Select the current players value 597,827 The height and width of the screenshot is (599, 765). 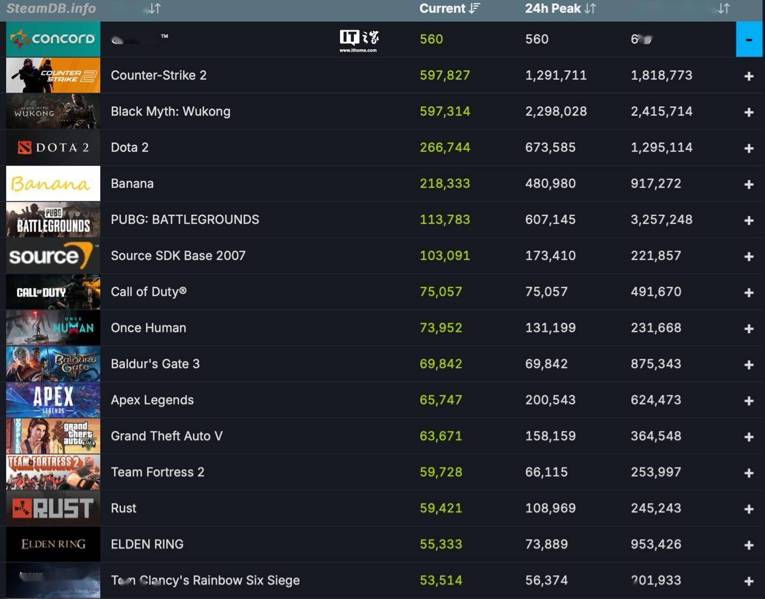445,75
